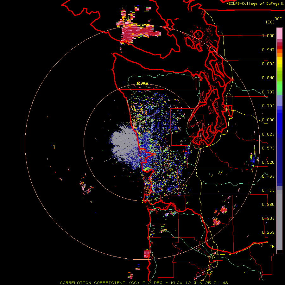
Task: Select the 0.893 scale value
Action: coord(268,64)
